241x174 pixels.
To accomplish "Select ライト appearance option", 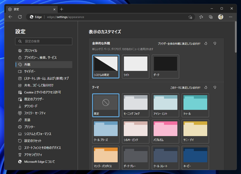I will click(136, 66).
